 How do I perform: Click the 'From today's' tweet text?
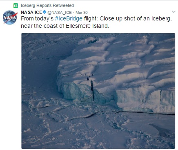(x=37, y=18)
